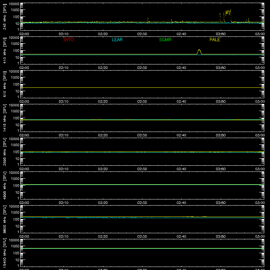Click the 100 tick value on the 15400 MHz axis
The width and height of the screenshot is (270, 270).
point(16,253)
